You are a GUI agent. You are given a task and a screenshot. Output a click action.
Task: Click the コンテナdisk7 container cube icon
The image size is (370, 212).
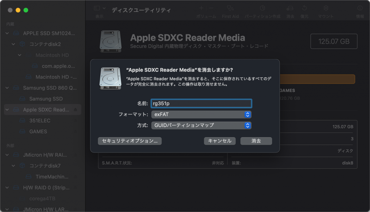pos(22,166)
